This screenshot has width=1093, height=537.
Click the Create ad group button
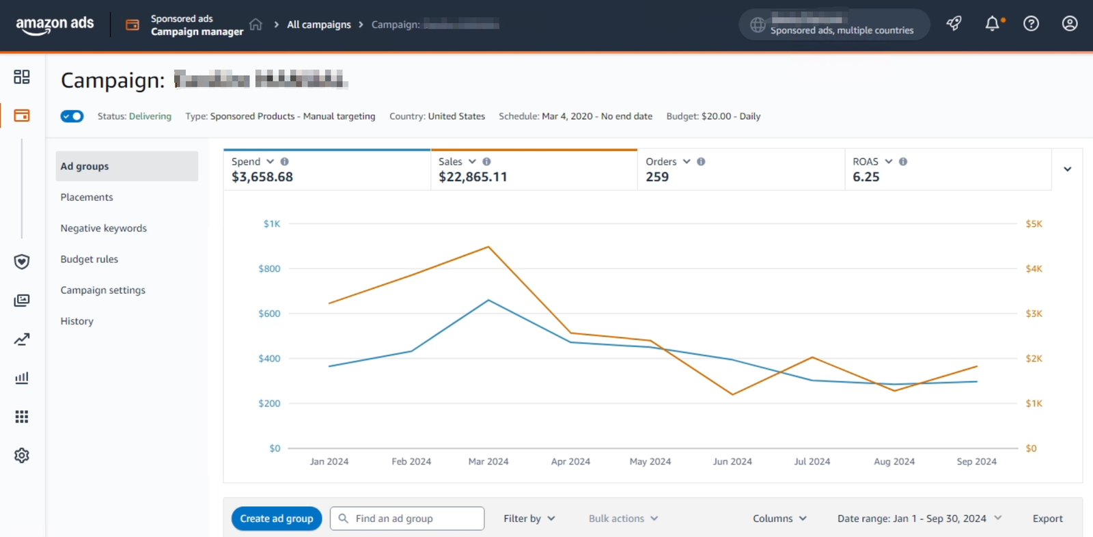click(277, 519)
